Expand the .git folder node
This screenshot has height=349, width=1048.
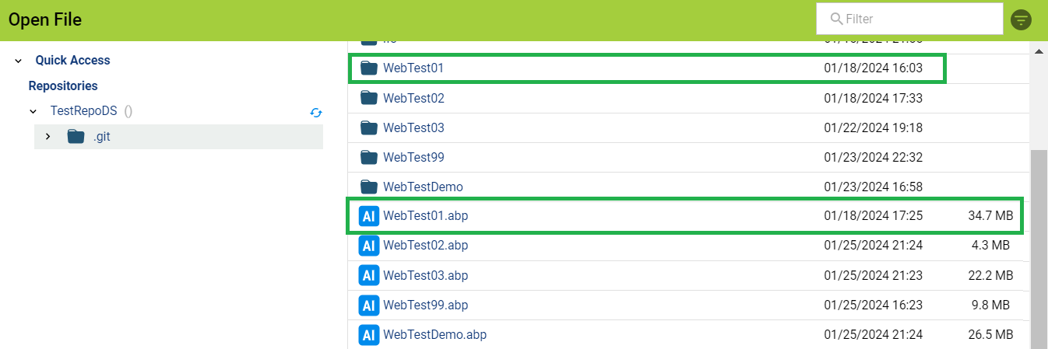click(47, 137)
